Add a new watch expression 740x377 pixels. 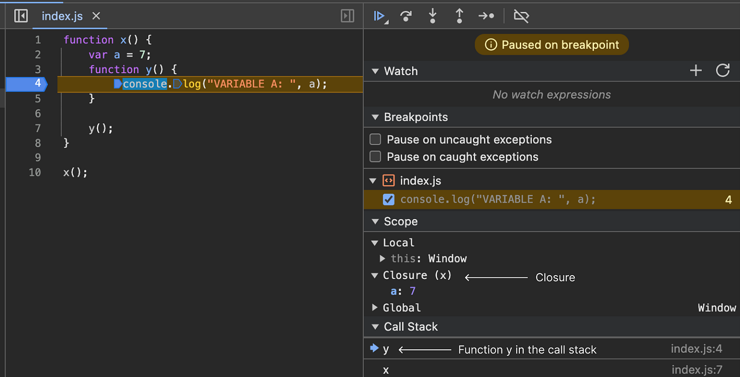pyautogui.click(x=696, y=70)
